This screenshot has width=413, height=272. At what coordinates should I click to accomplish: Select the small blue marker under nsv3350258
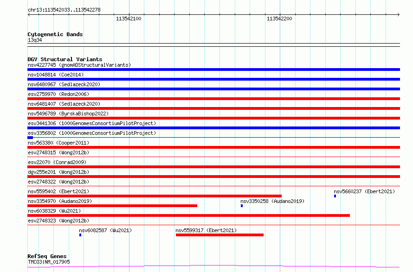point(242,206)
